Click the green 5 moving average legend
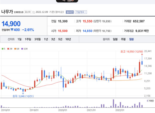Image resolution: width=155 pixels, height=113 pixels. [x=3, y=49]
